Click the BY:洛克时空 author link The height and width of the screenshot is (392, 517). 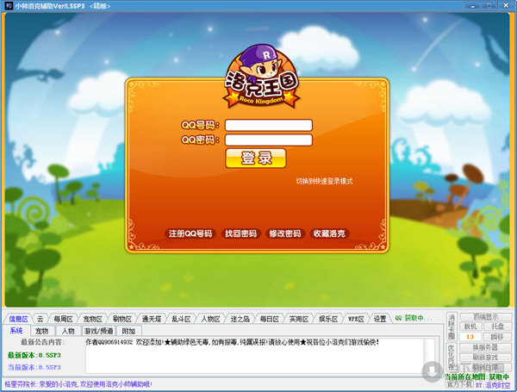click(x=493, y=385)
